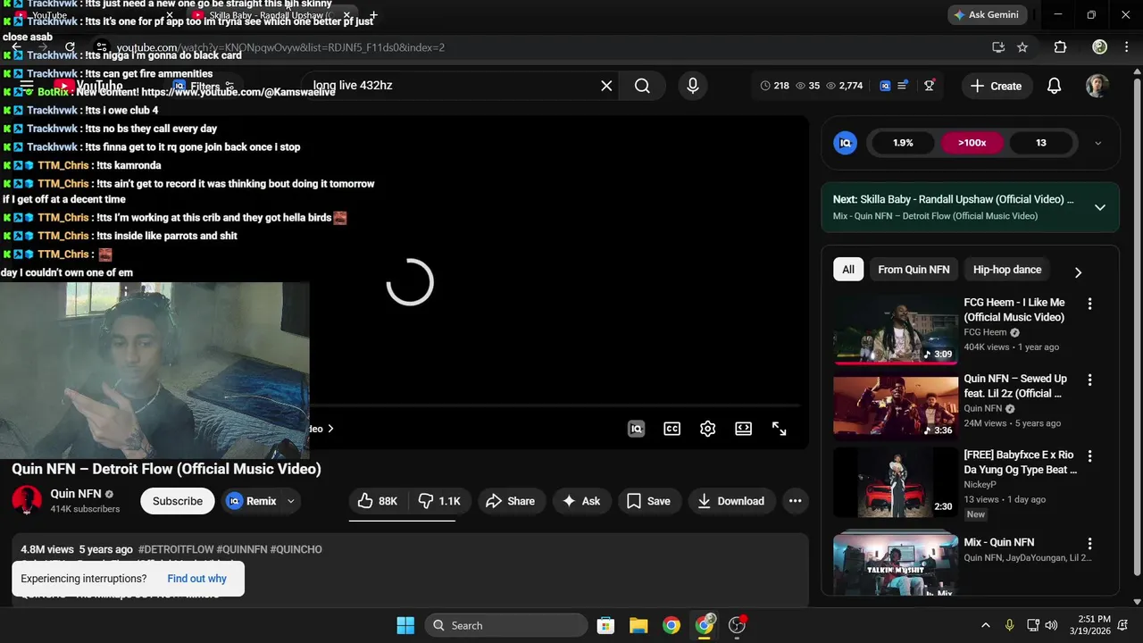The width and height of the screenshot is (1143, 643).
Task: Show hidden system tray icons chevron
Action: (x=986, y=625)
